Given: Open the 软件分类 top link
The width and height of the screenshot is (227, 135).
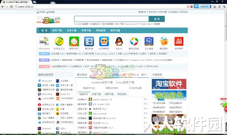Looking at the screenshot, I should (153, 12).
